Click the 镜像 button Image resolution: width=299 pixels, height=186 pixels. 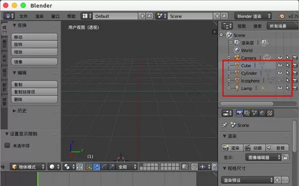pos(34,62)
